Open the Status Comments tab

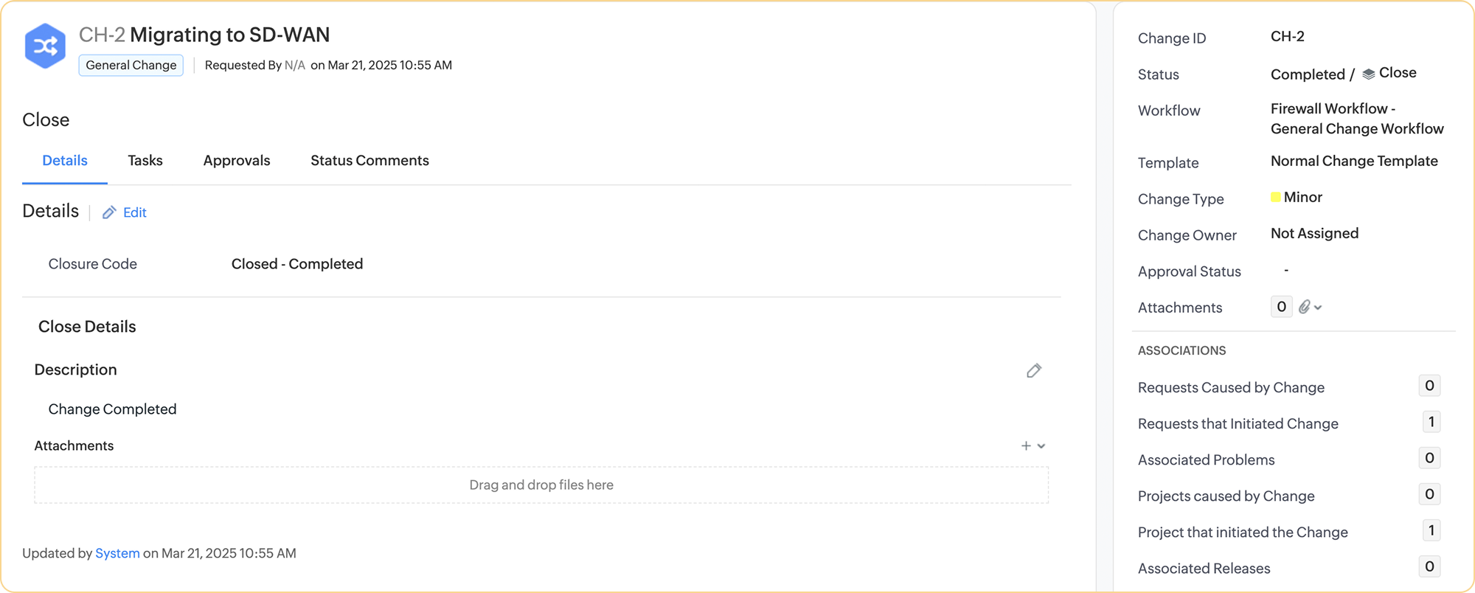pyautogui.click(x=369, y=160)
